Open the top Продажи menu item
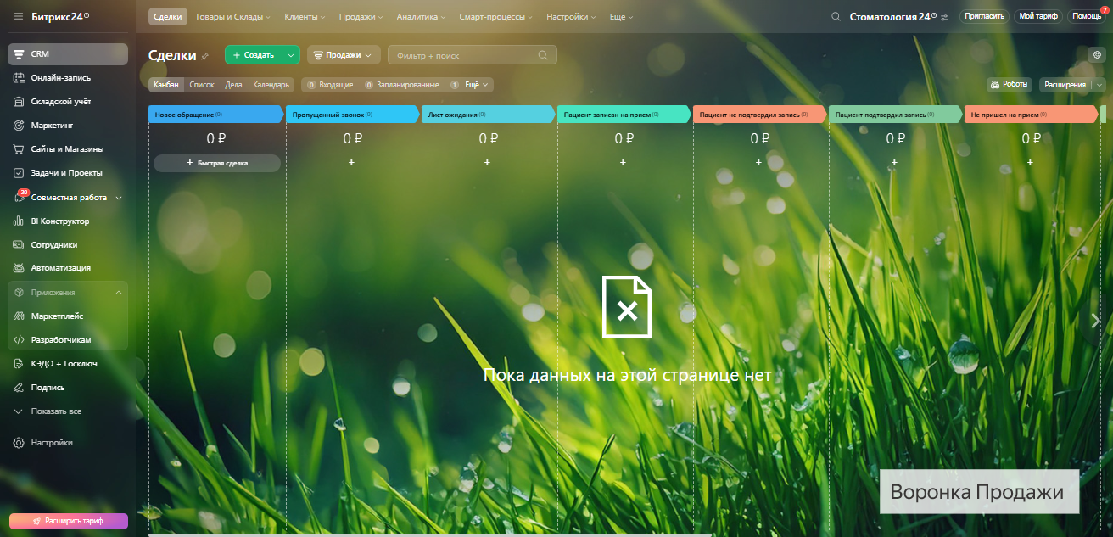Image resolution: width=1113 pixels, height=537 pixels. click(361, 16)
